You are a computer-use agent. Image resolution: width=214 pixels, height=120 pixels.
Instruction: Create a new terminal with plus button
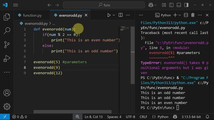click(x=175, y=15)
